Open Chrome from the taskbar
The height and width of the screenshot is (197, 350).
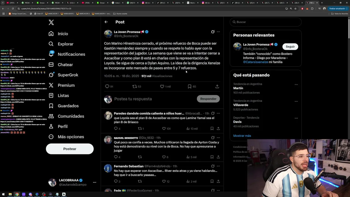click(x=17, y=194)
